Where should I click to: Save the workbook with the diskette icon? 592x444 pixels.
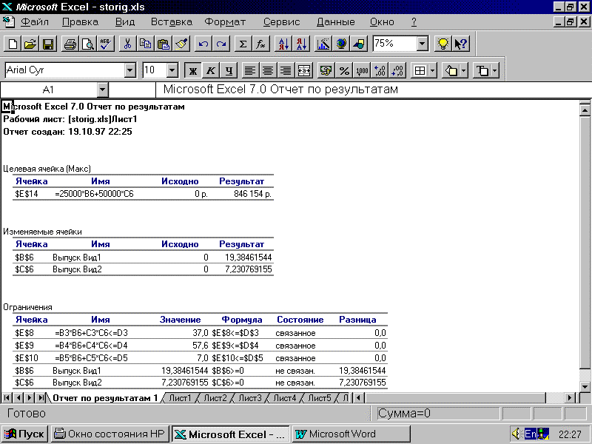pos(47,44)
